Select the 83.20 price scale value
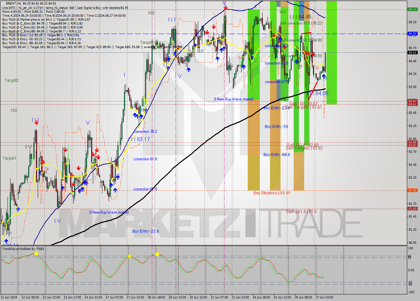Image resolution: width=420 pixels, height=301 pixels. tap(412, 126)
